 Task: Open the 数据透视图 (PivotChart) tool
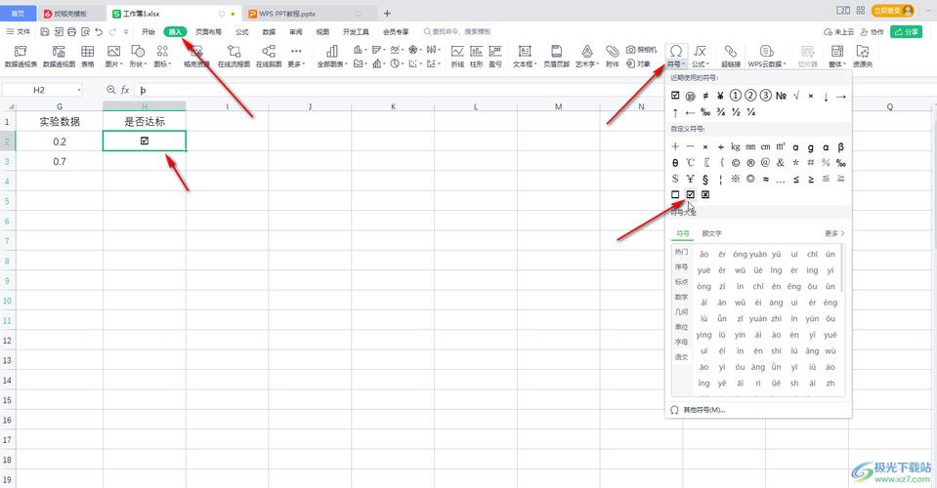pos(59,56)
